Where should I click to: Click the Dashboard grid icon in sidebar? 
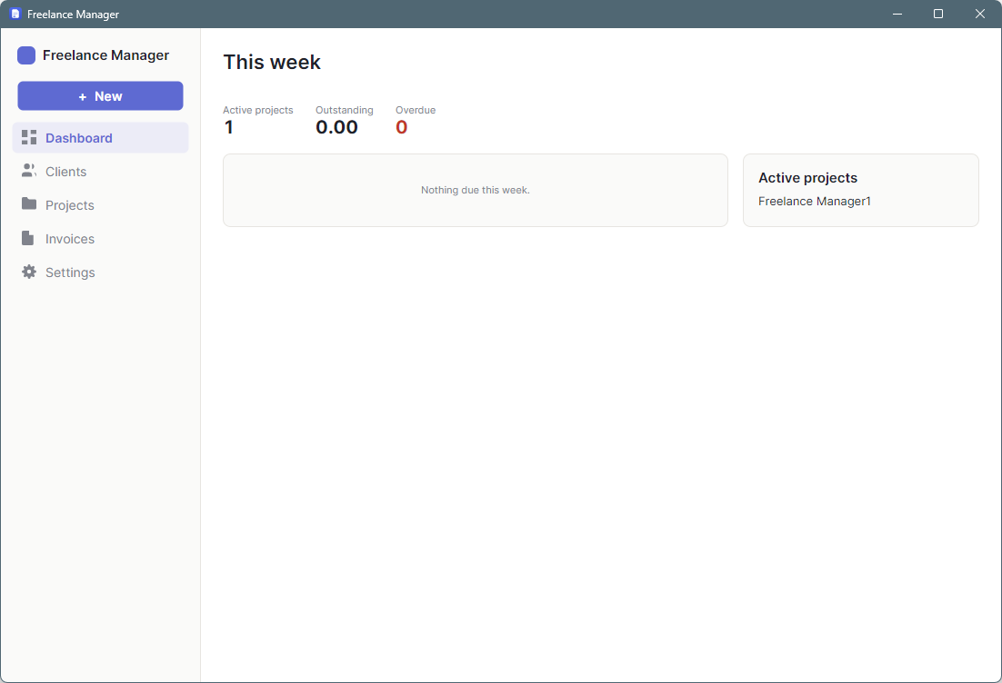click(29, 137)
